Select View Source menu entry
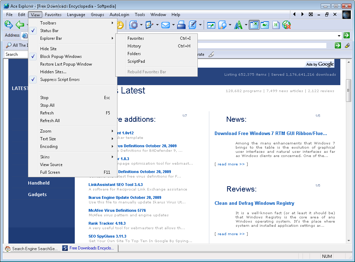Screen dimensions: 355x262 (x=73, y=164)
